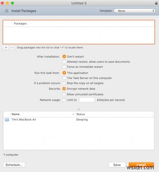Click the green zoom window button
159x172 pixels.
[12, 3]
